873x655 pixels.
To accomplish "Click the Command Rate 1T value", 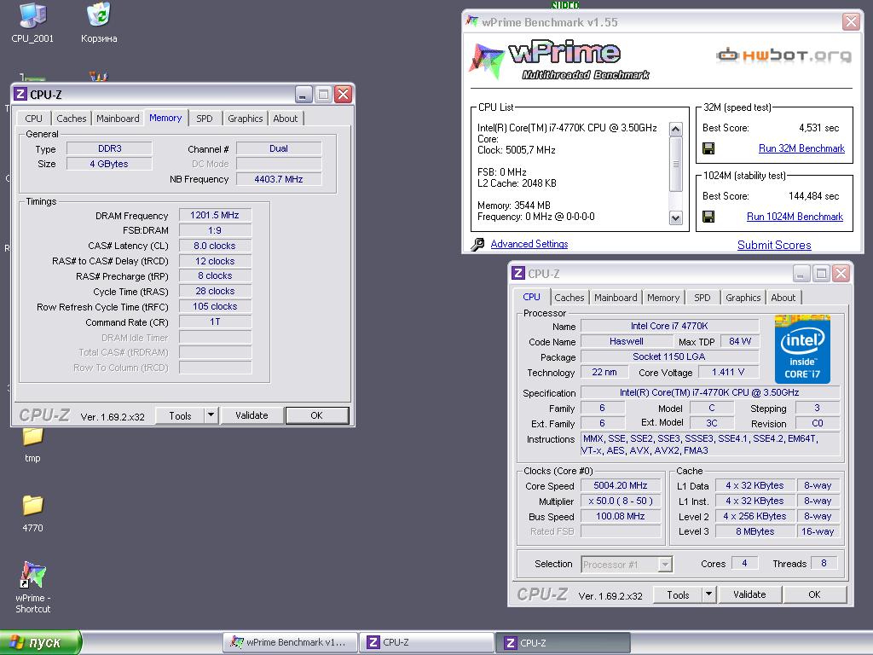I will [x=215, y=322].
